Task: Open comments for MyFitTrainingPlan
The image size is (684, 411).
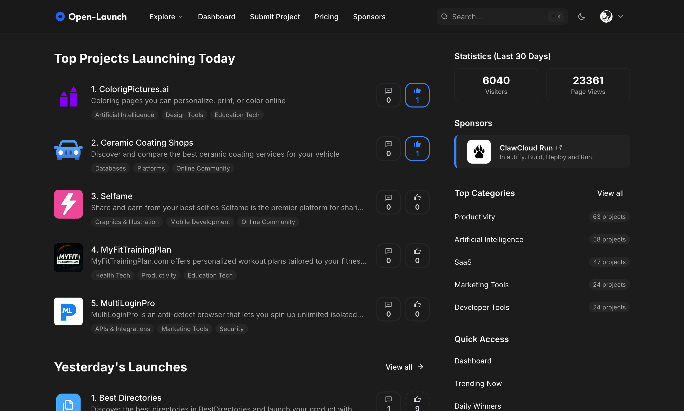Action: click(388, 255)
